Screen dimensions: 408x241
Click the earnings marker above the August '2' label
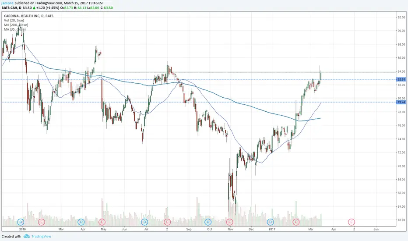[167, 222]
